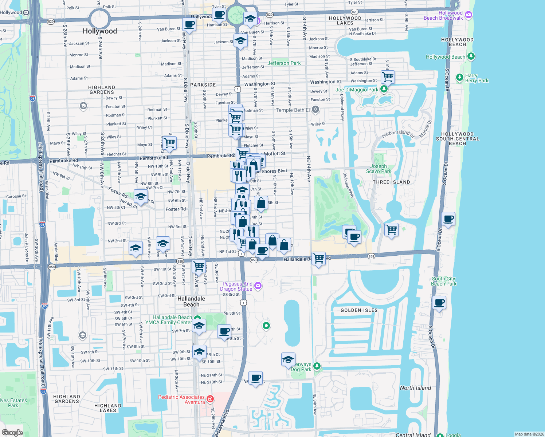This screenshot has width=545, height=437.
Task: Click the purple Hollywood Beach Broadwalk marker
Action: point(468,15)
